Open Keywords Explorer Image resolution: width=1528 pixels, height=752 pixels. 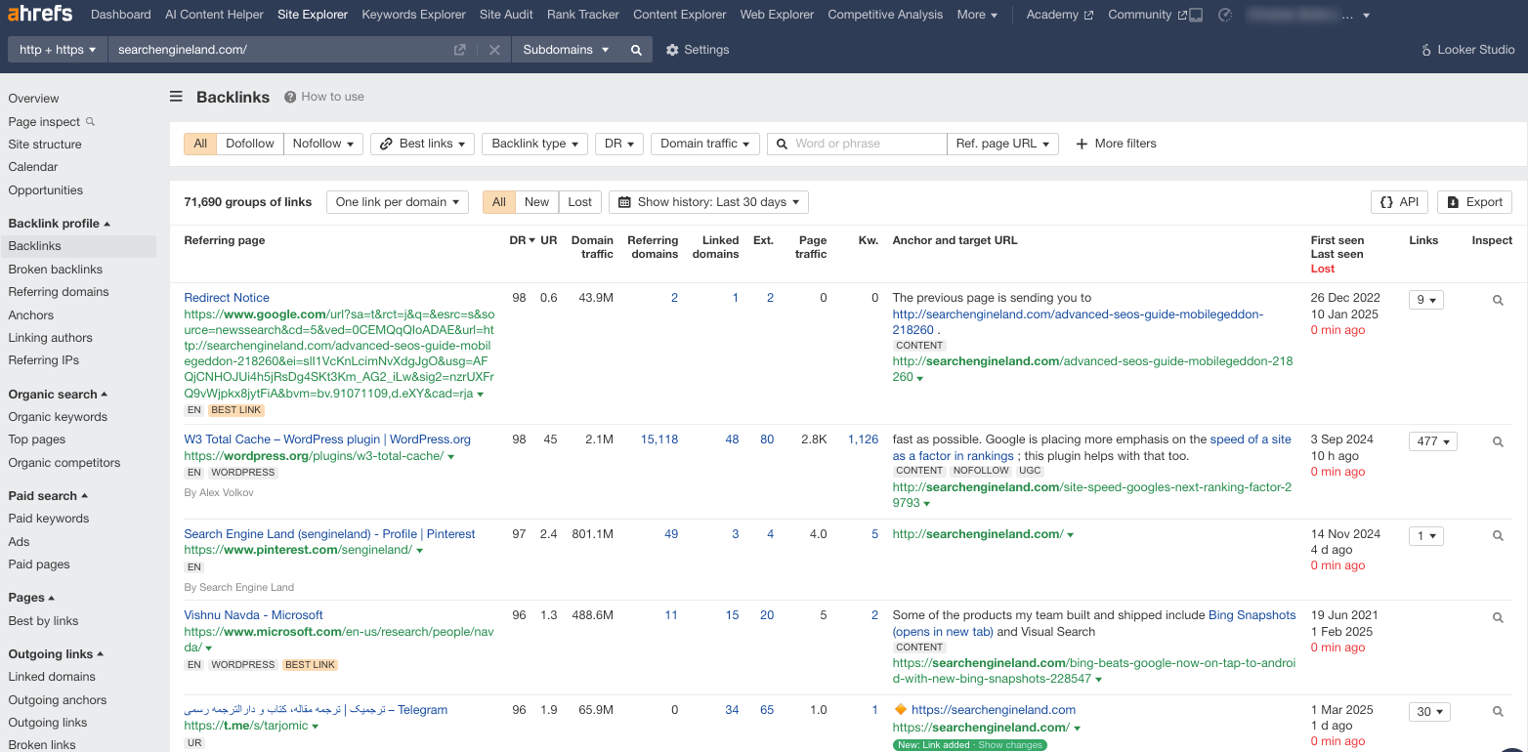[413, 15]
